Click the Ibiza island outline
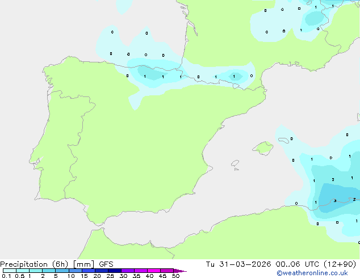 pos(235,163)
